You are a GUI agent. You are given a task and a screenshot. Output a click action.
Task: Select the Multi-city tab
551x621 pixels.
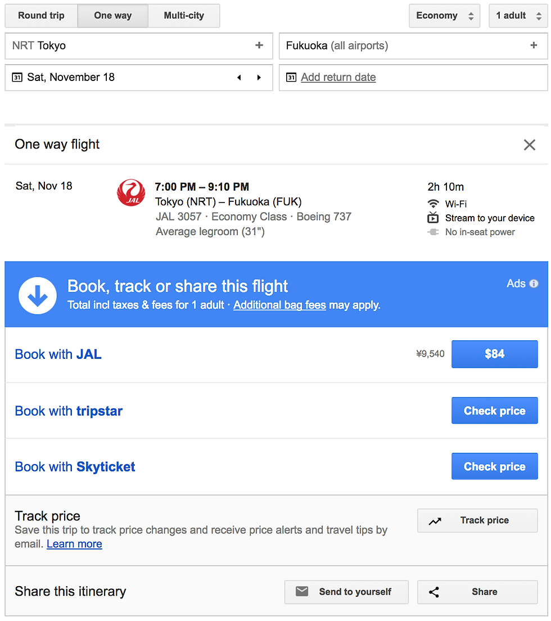click(x=184, y=16)
